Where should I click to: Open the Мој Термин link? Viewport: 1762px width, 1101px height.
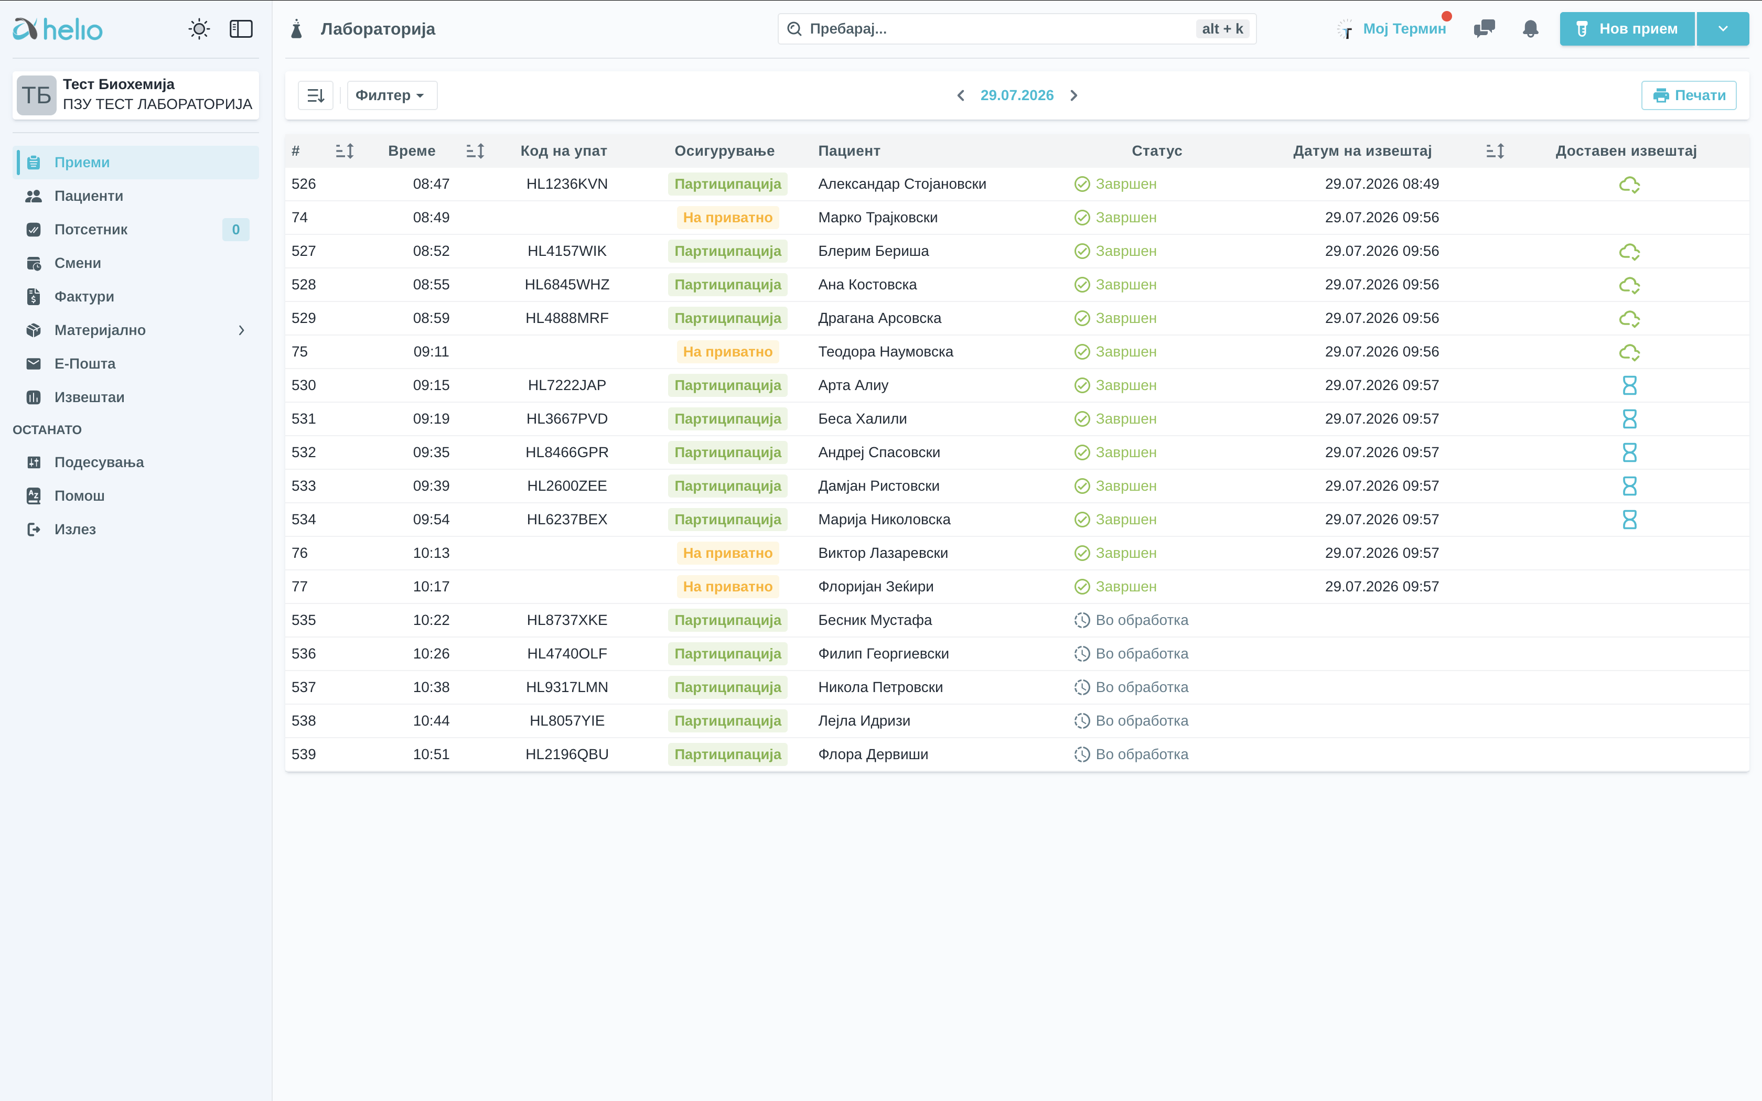click(1404, 29)
